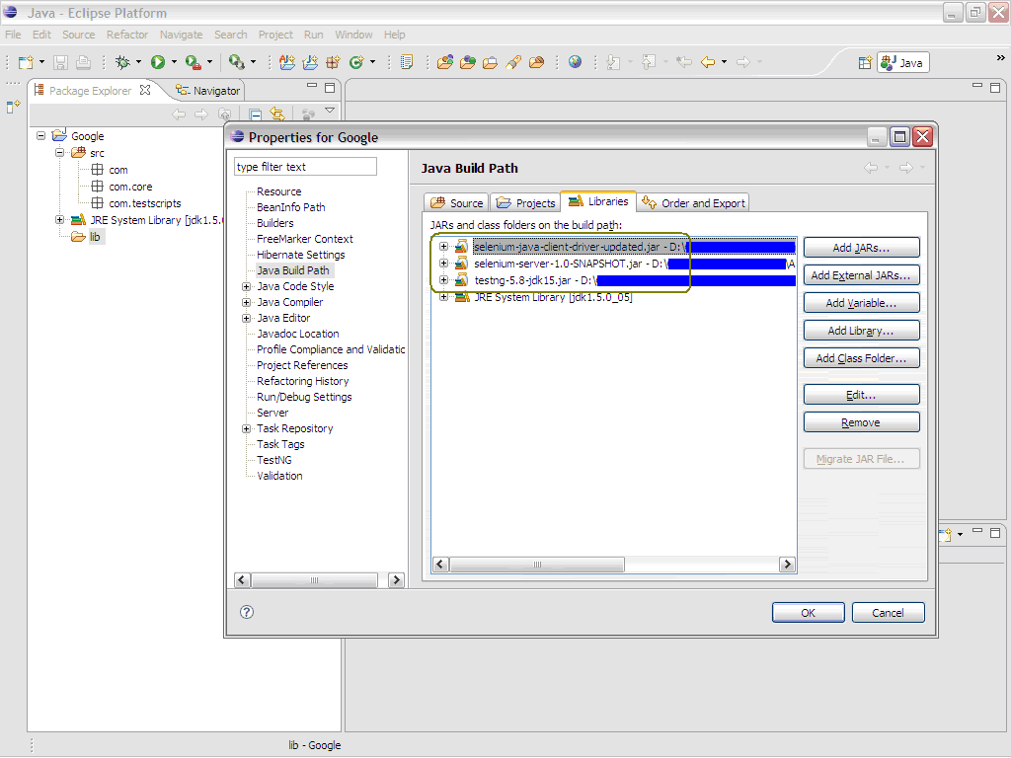
Task: Switch to Order and Export tab
Action: (x=693, y=202)
